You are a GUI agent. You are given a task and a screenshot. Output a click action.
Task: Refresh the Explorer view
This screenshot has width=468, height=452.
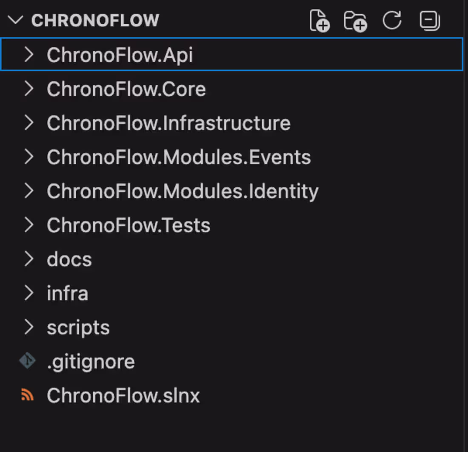392,20
